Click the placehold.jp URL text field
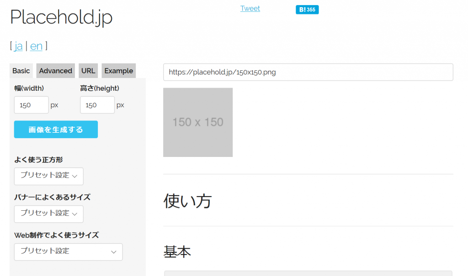 point(308,72)
